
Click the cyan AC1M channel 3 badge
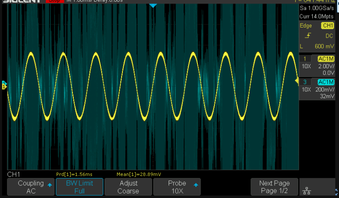pos(325,82)
